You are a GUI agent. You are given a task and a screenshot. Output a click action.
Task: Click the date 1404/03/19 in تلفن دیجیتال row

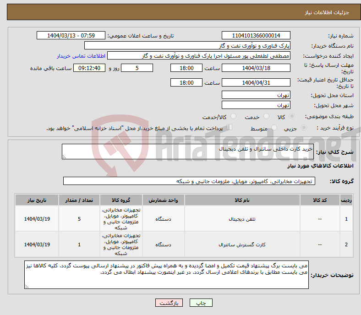(x=37, y=219)
